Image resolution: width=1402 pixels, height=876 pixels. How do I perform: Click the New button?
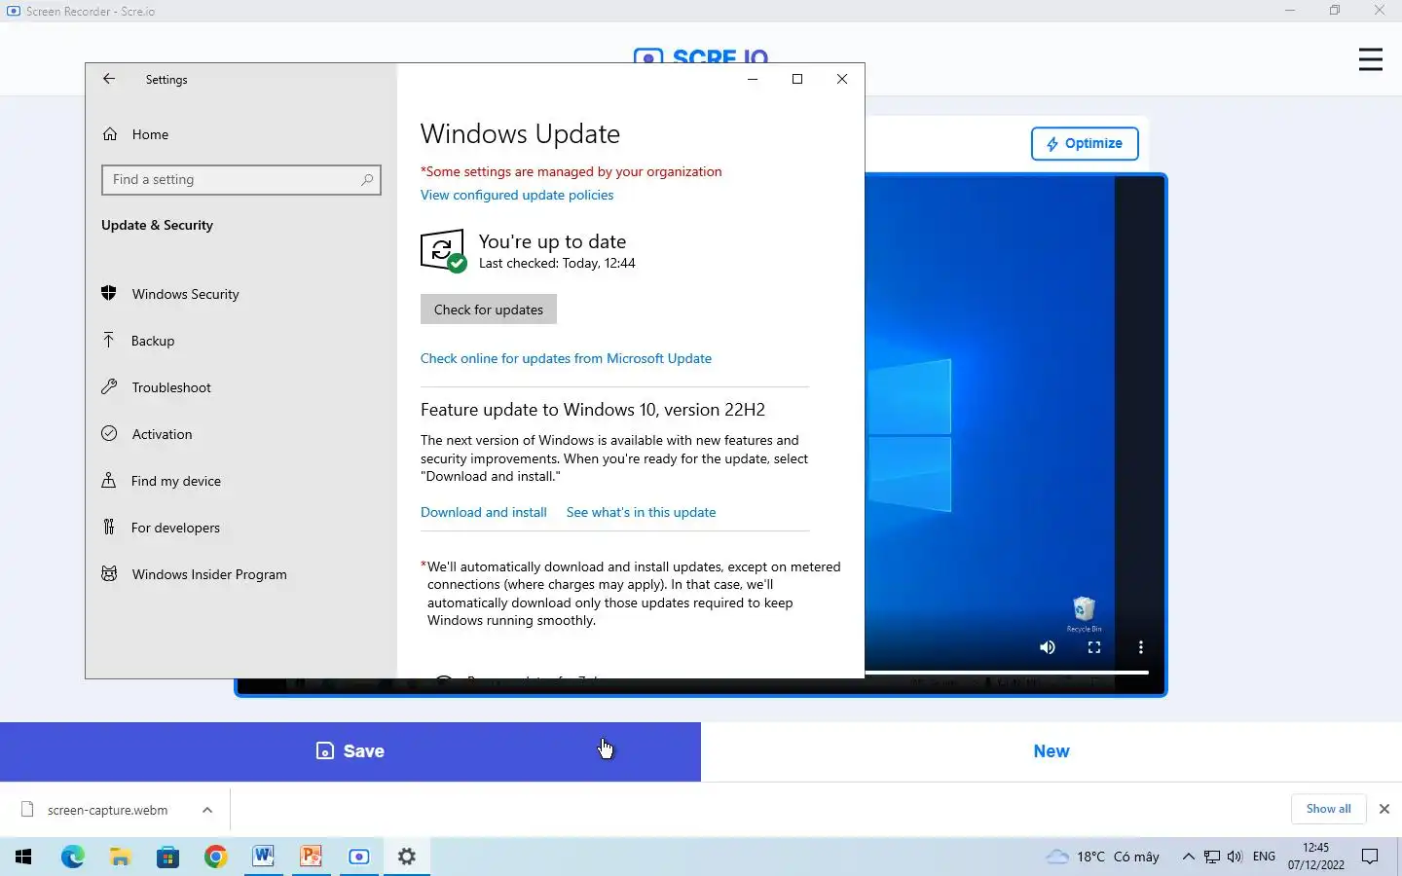point(1051,751)
